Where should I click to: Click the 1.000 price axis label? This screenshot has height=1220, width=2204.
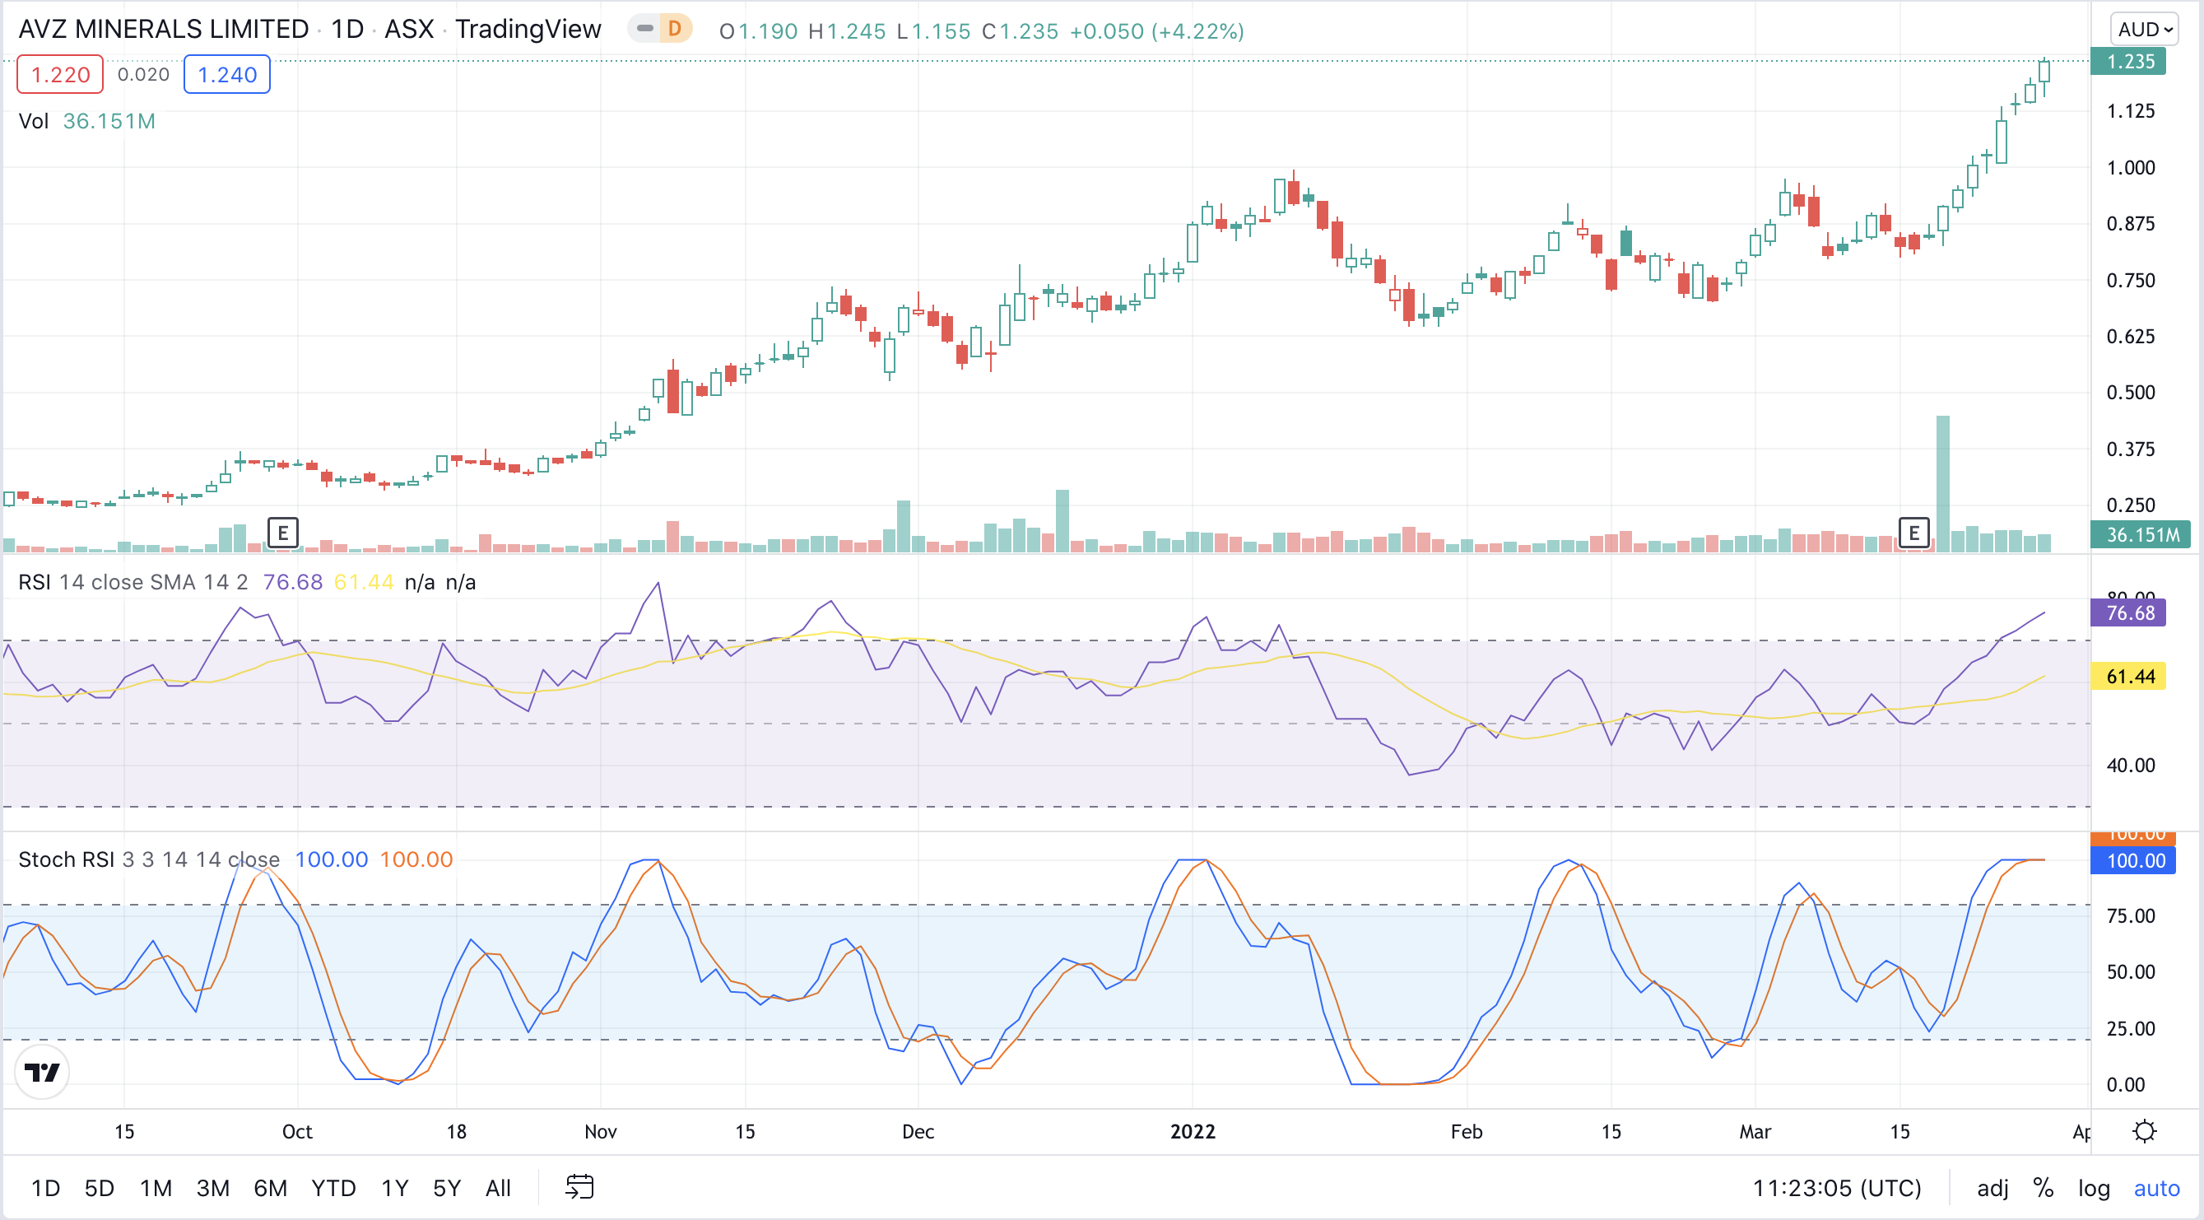2130,167
